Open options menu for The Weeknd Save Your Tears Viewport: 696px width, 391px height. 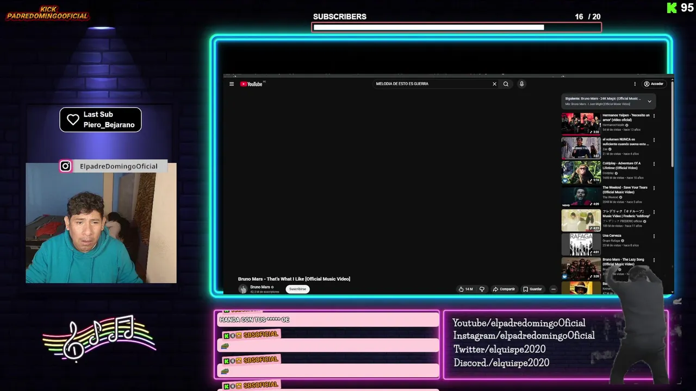pos(654,188)
